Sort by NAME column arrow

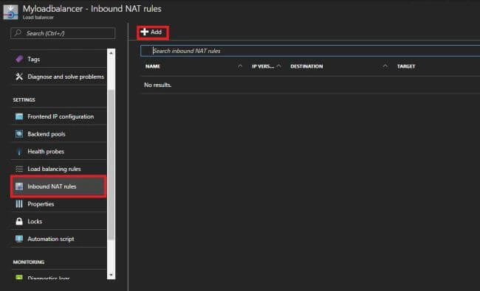[x=240, y=66]
